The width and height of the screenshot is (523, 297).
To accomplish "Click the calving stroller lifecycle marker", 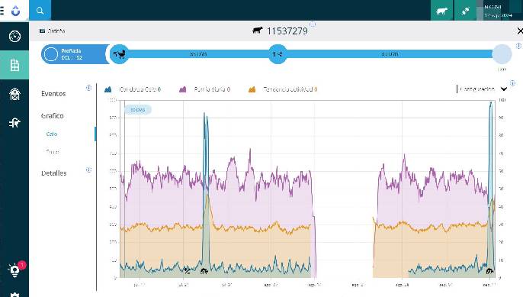I will coord(119,53).
